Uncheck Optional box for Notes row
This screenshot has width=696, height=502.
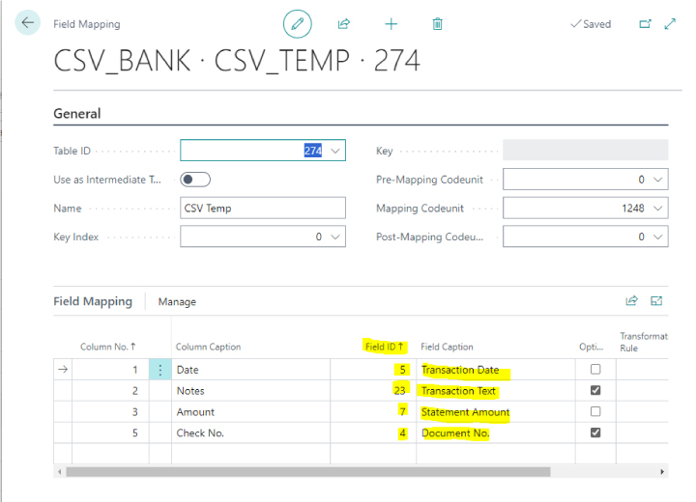595,391
